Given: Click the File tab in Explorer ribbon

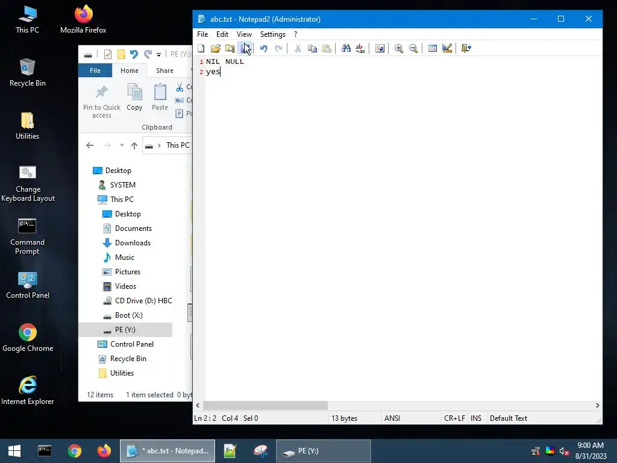Looking at the screenshot, I should click(95, 71).
